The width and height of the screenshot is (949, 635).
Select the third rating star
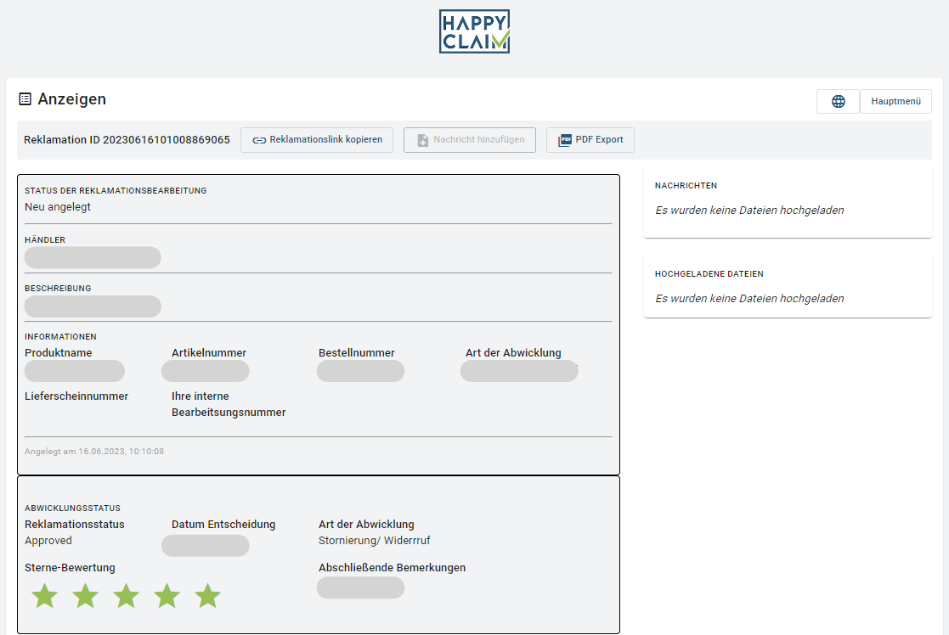coord(126,596)
